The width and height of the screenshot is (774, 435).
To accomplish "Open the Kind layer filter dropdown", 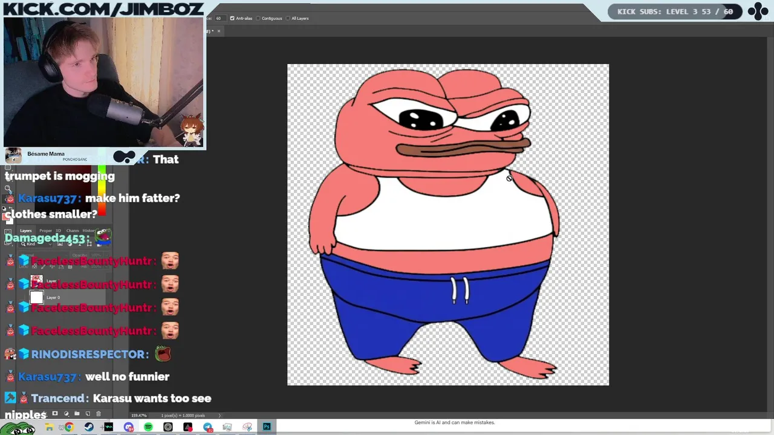I will click(x=35, y=244).
